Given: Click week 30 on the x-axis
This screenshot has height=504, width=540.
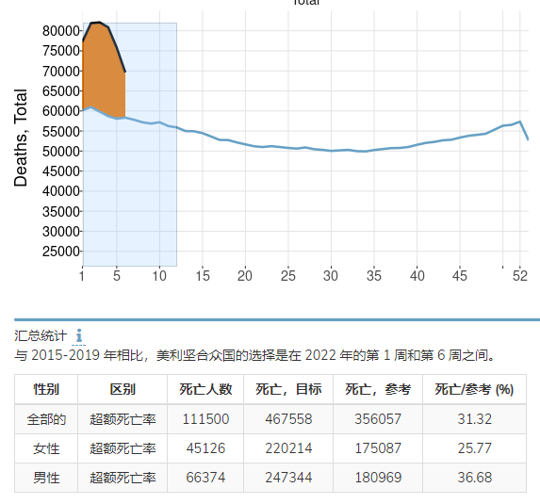Looking at the screenshot, I should (331, 276).
